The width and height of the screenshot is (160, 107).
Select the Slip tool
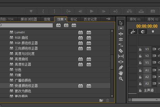click(121, 56)
